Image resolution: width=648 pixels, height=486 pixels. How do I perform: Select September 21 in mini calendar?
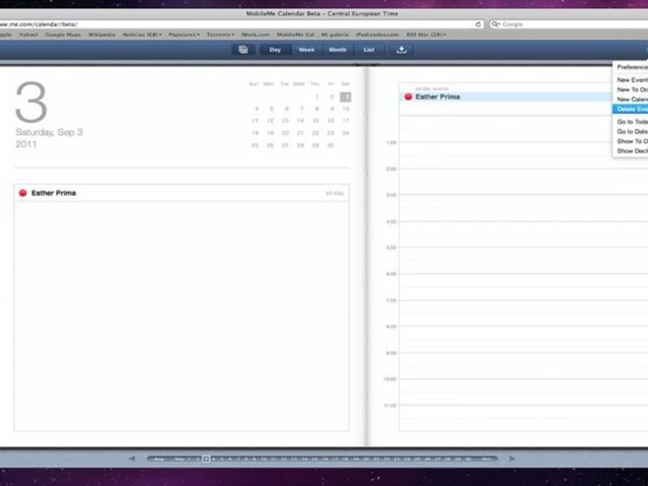pos(300,133)
